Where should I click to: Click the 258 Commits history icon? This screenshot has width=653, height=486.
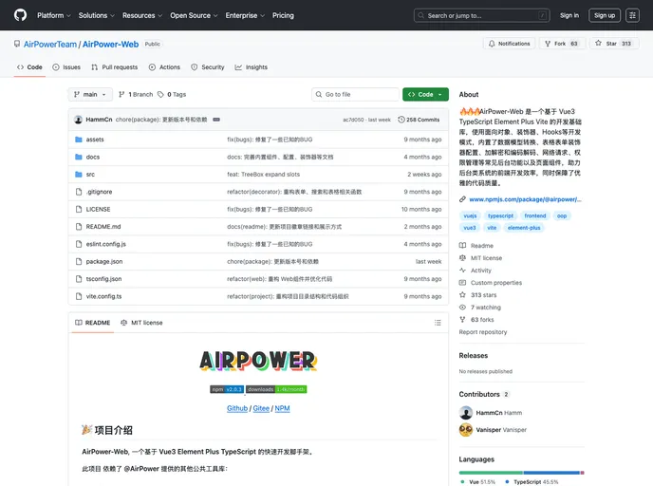click(x=402, y=120)
